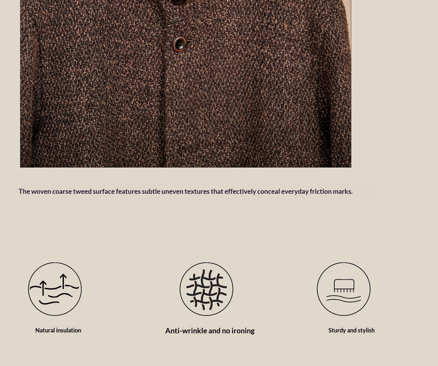438x366 pixels.
Task: Select the taller right arrow in insulation icon
Action: coord(63,281)
